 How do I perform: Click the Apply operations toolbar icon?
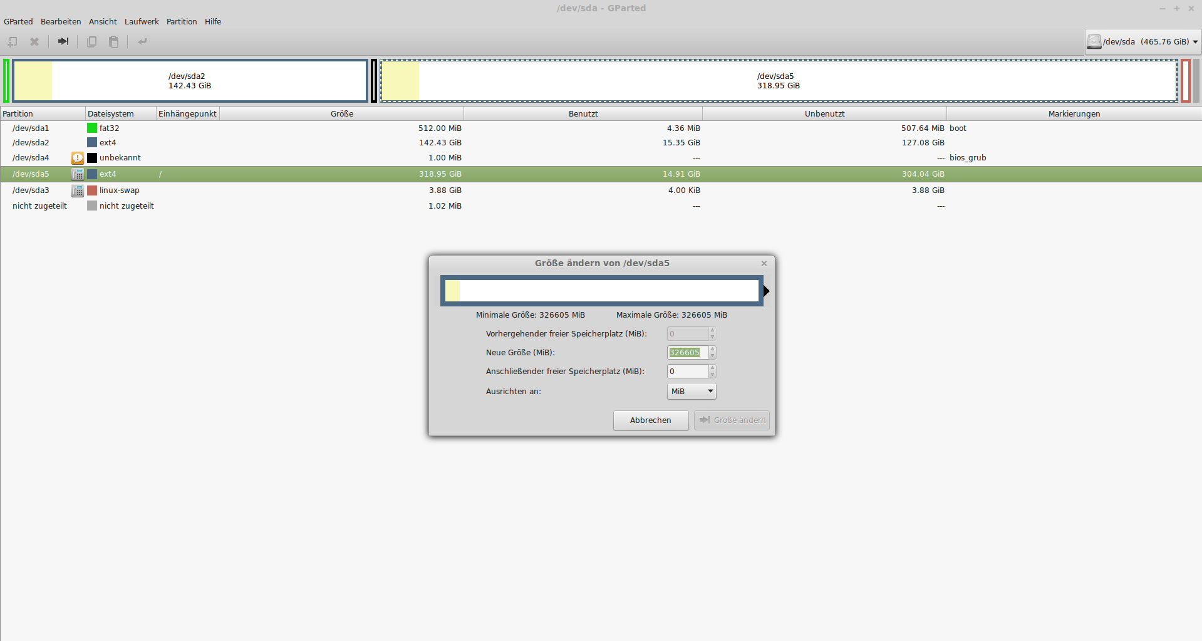tap(142, 41)
